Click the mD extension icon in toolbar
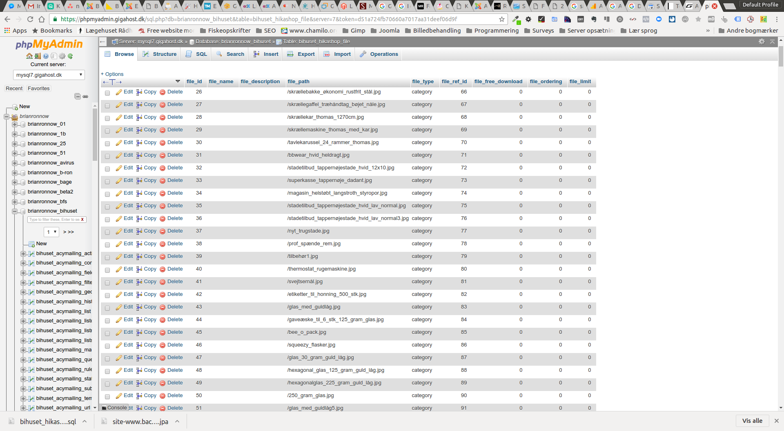This screenshot has width=784, height=431. (711, 19)
